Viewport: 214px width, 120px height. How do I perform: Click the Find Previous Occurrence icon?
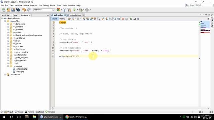point(88,19)
